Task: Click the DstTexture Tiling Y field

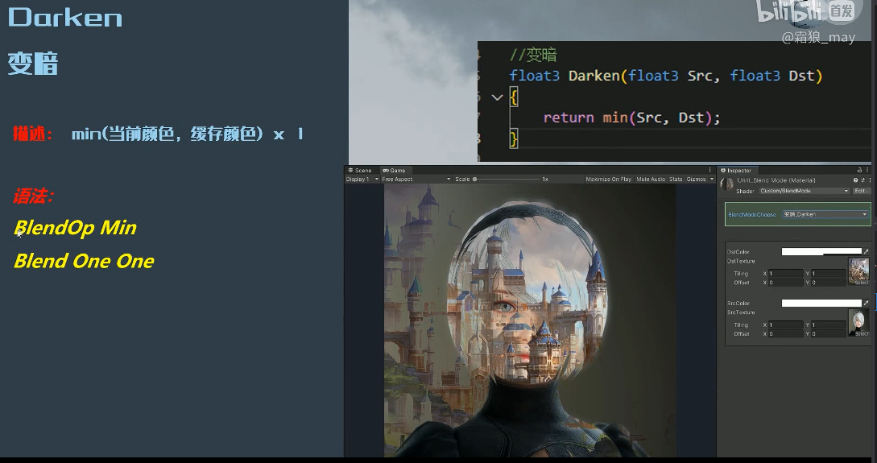Action: (829, 274)
